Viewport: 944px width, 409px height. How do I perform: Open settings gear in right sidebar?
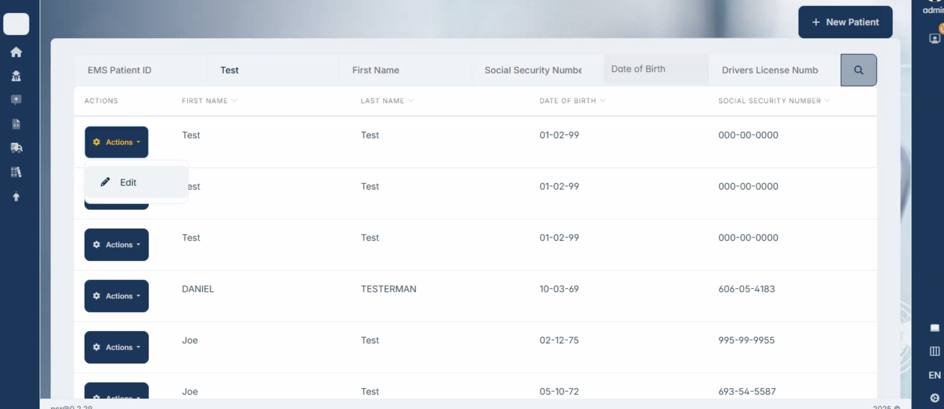pos(935,398)
